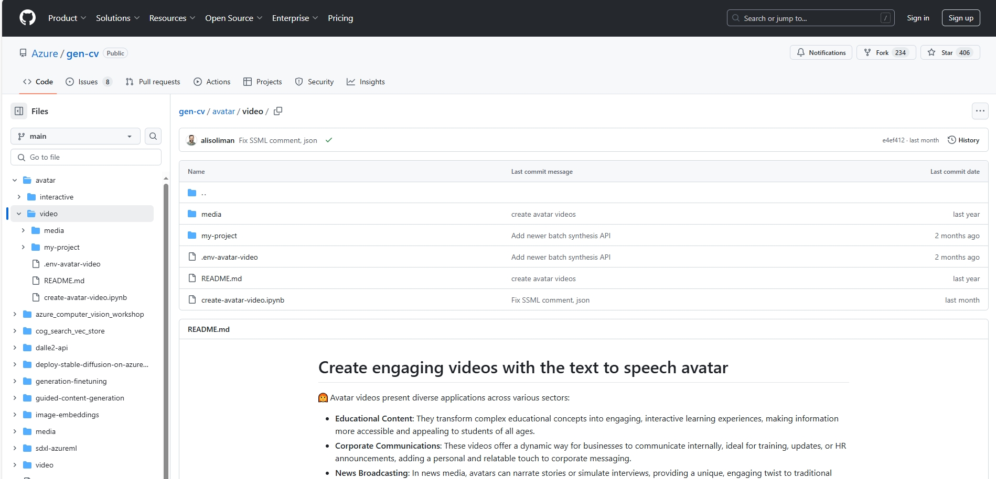
Task: Click the notifications bell icon
Action: pyautogui.click(x=801, y=52)
